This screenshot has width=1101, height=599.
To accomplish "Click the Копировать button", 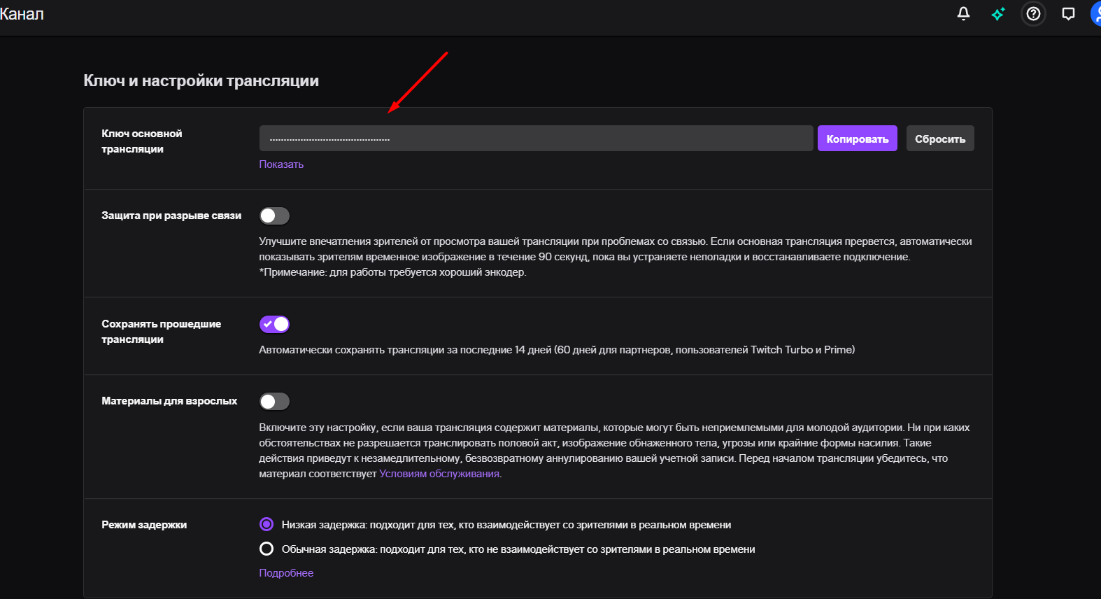I will (x=858, y=139).
